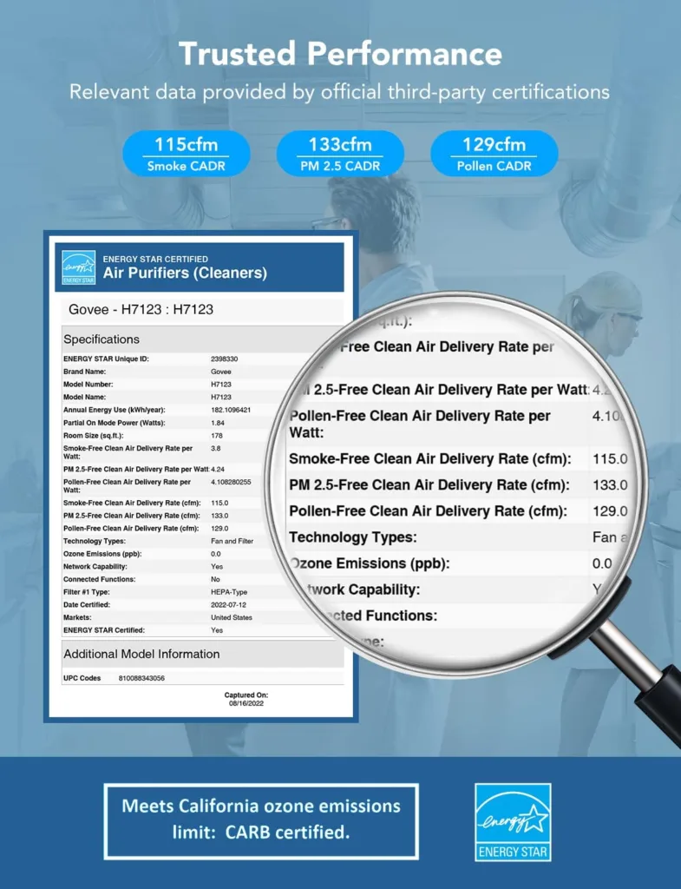The height and width of the screenshot is (889, 681).
Task: Click the "Model Number:" label
Action: pyautogui.click(x=89, y=385)
